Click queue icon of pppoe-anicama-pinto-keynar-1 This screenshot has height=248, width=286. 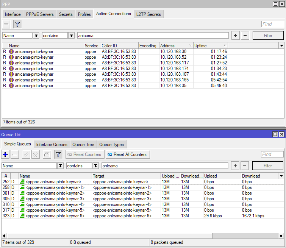click(x=22, y=187)
